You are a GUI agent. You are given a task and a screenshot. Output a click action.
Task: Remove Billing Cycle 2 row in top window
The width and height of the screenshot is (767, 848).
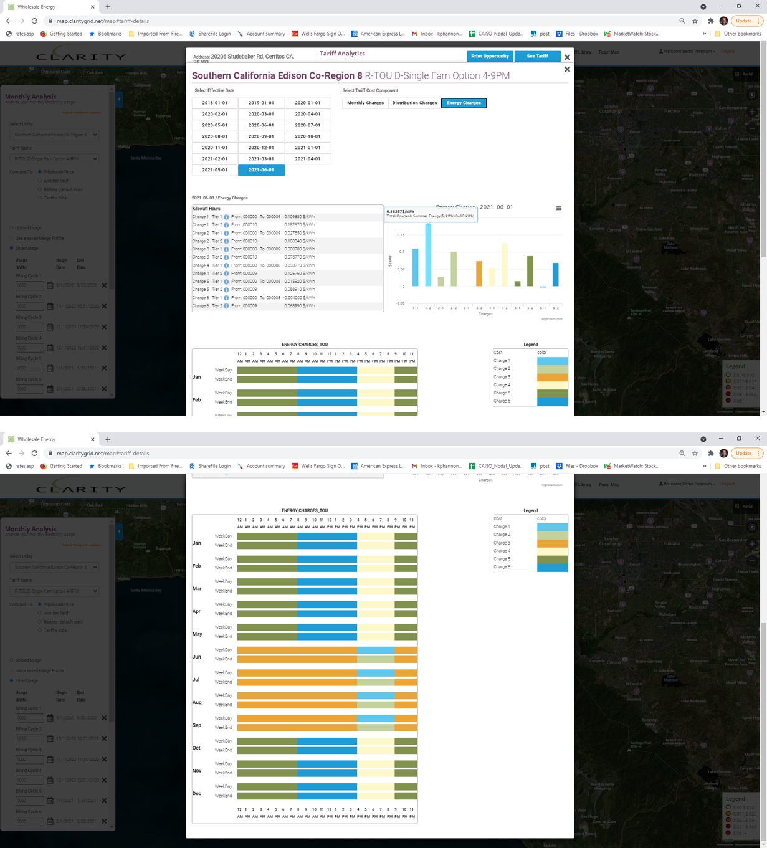click(104, 306)
